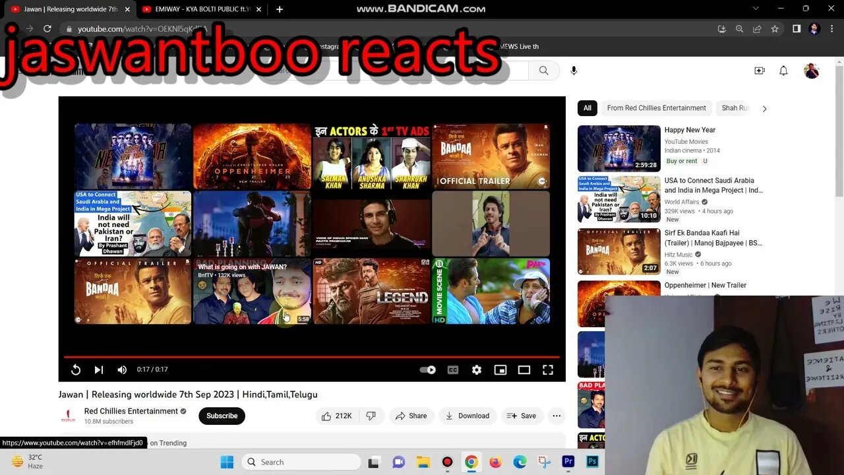Replay the video with the replay icon
The image size is (844, 475).
[x=76, y=370]
